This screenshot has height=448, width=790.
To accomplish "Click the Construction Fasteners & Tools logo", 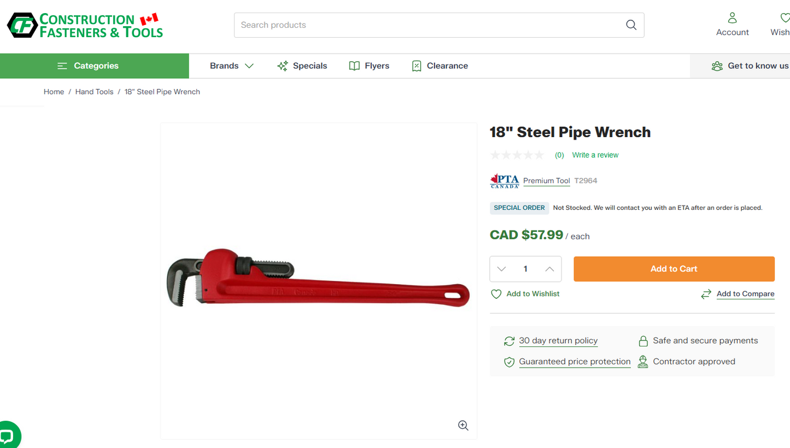I will (x=85, y=25).
